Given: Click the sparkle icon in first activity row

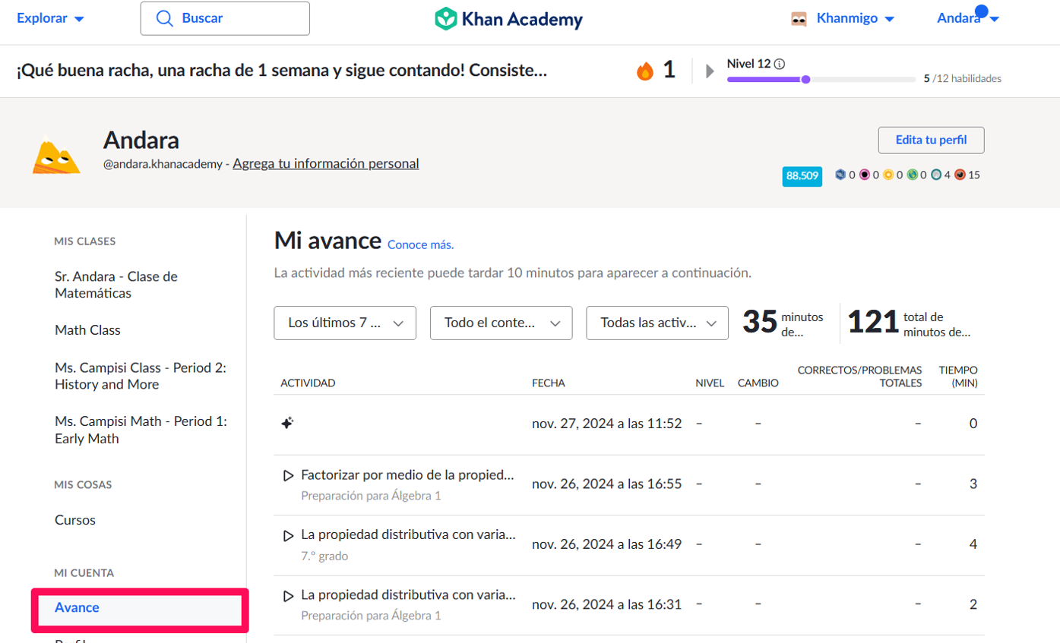Looking at the screenshot, I should tap(287, 424).
